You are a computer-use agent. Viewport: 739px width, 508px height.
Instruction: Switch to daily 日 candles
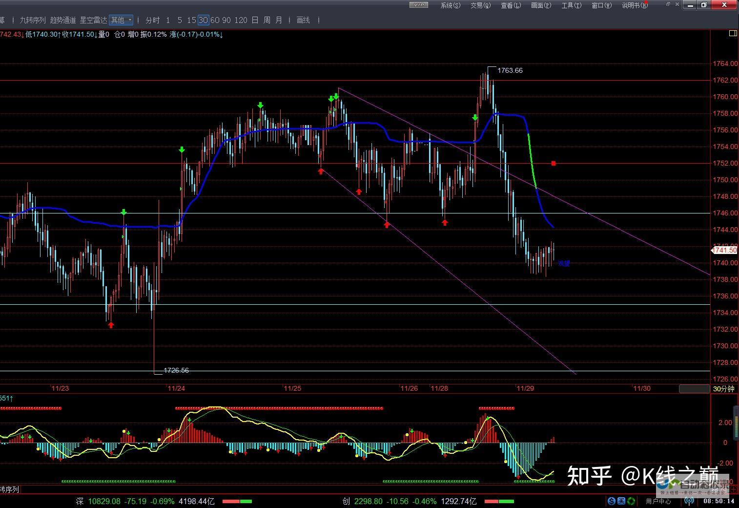pyautogui.click(x=255, y=20)
